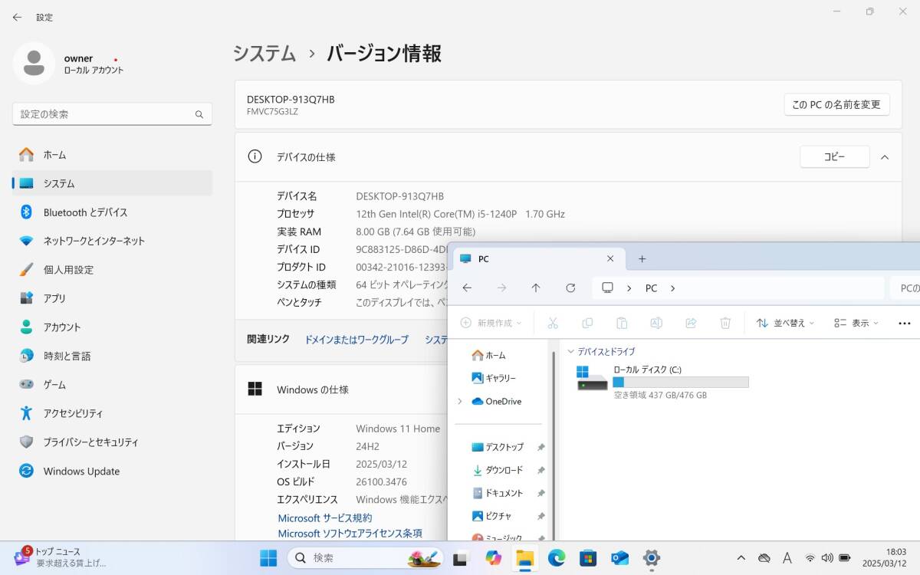
Task: Click この PC の名前を変更 button
Action: tap(836, 104)
